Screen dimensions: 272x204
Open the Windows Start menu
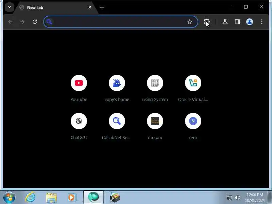[9, 198]
